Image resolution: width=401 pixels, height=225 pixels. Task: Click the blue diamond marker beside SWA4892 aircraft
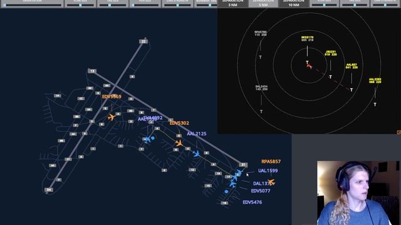pyautogui.click(x=153, y=138)
